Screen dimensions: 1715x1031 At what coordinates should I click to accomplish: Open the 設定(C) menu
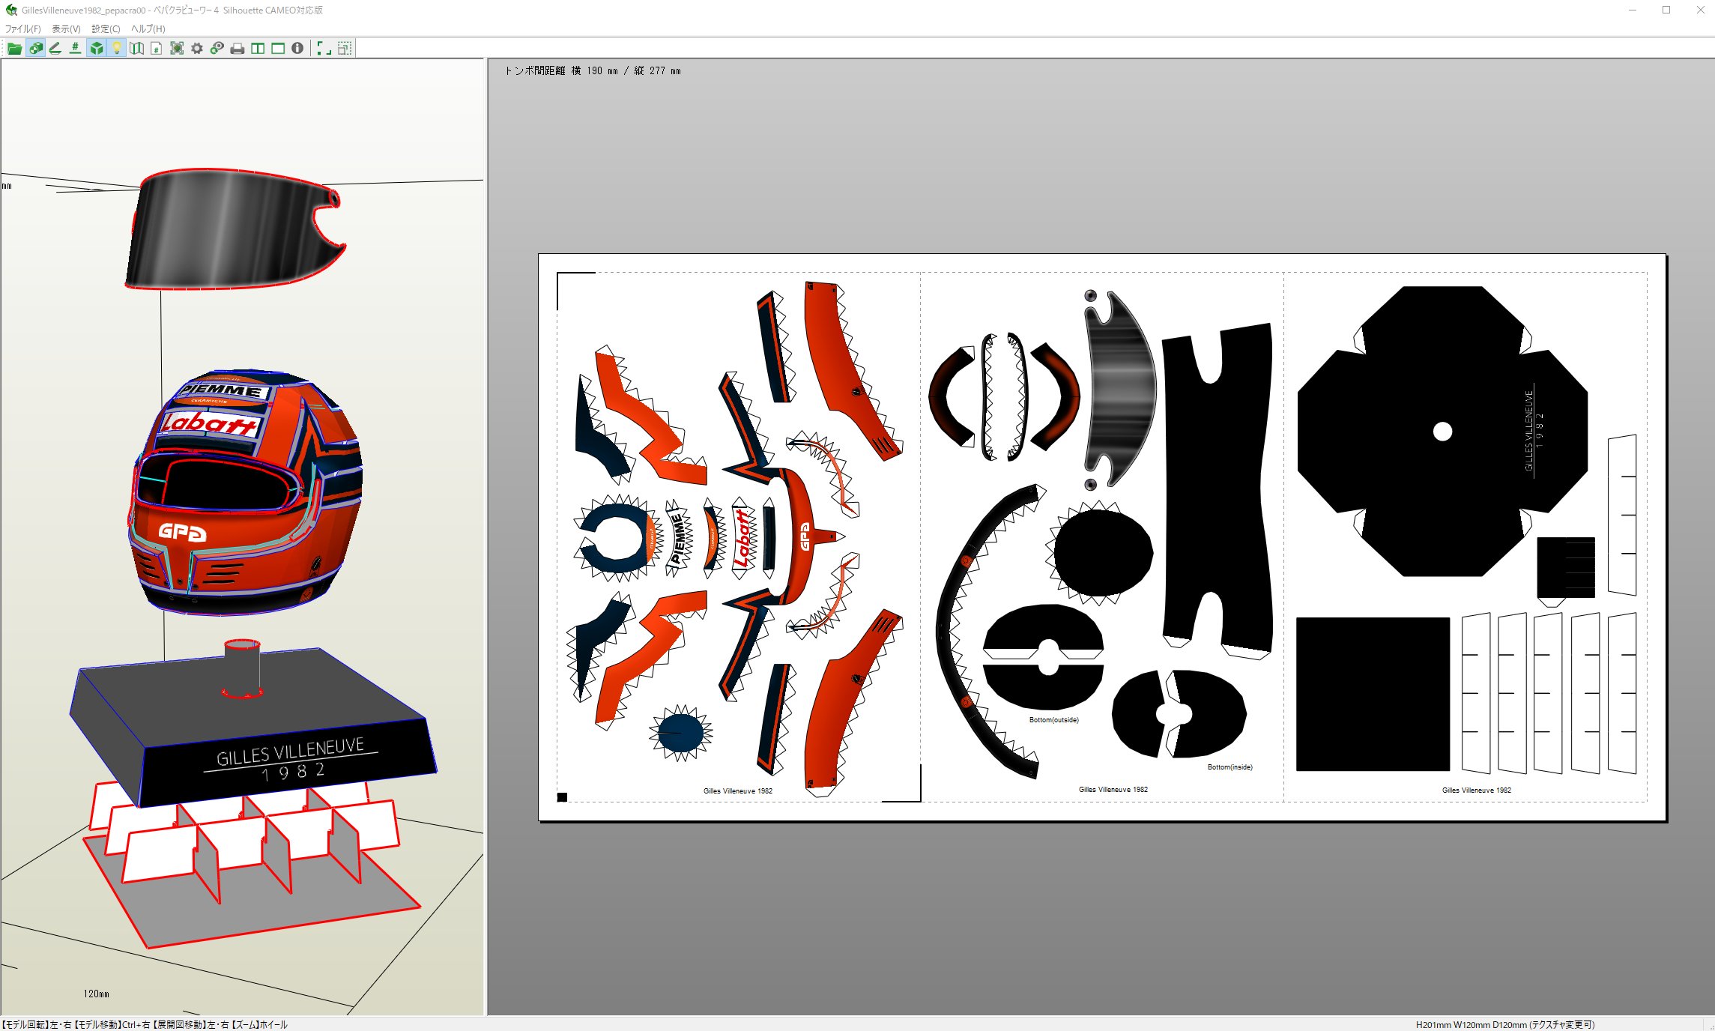click(x=106, y=29)
